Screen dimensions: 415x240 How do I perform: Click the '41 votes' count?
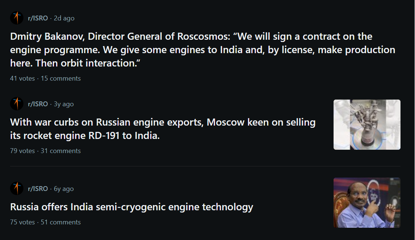[x=22, y=78]
